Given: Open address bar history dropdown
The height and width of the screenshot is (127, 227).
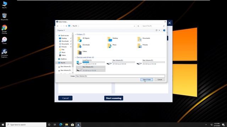Looking at the screenshot, I should pos(134,26).
